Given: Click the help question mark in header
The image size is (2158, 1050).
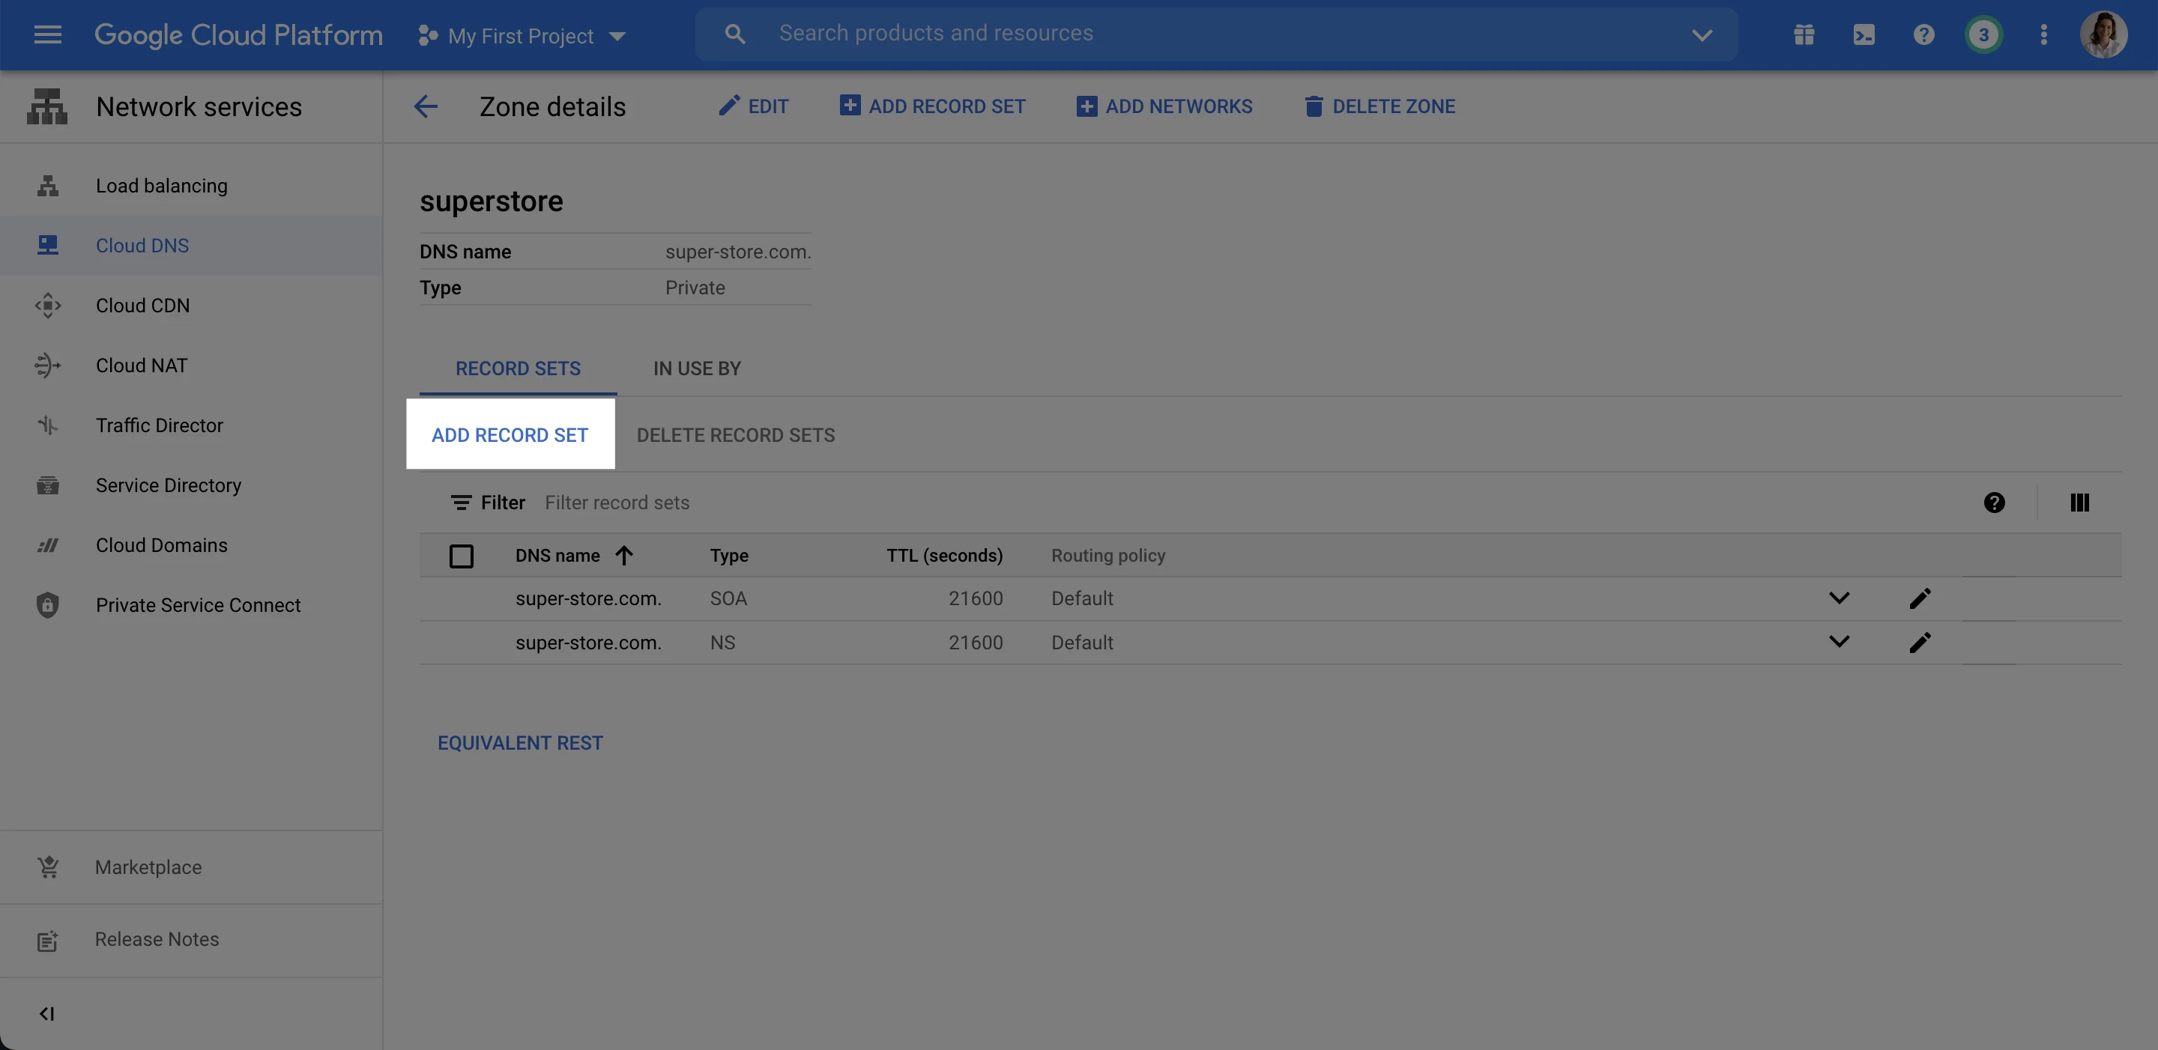Looking at the screenshot, I should [1923, 34].
